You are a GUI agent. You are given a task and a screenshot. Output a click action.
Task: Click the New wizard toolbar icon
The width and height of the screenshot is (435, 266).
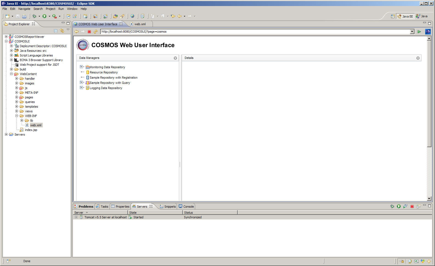click(7, 16)
